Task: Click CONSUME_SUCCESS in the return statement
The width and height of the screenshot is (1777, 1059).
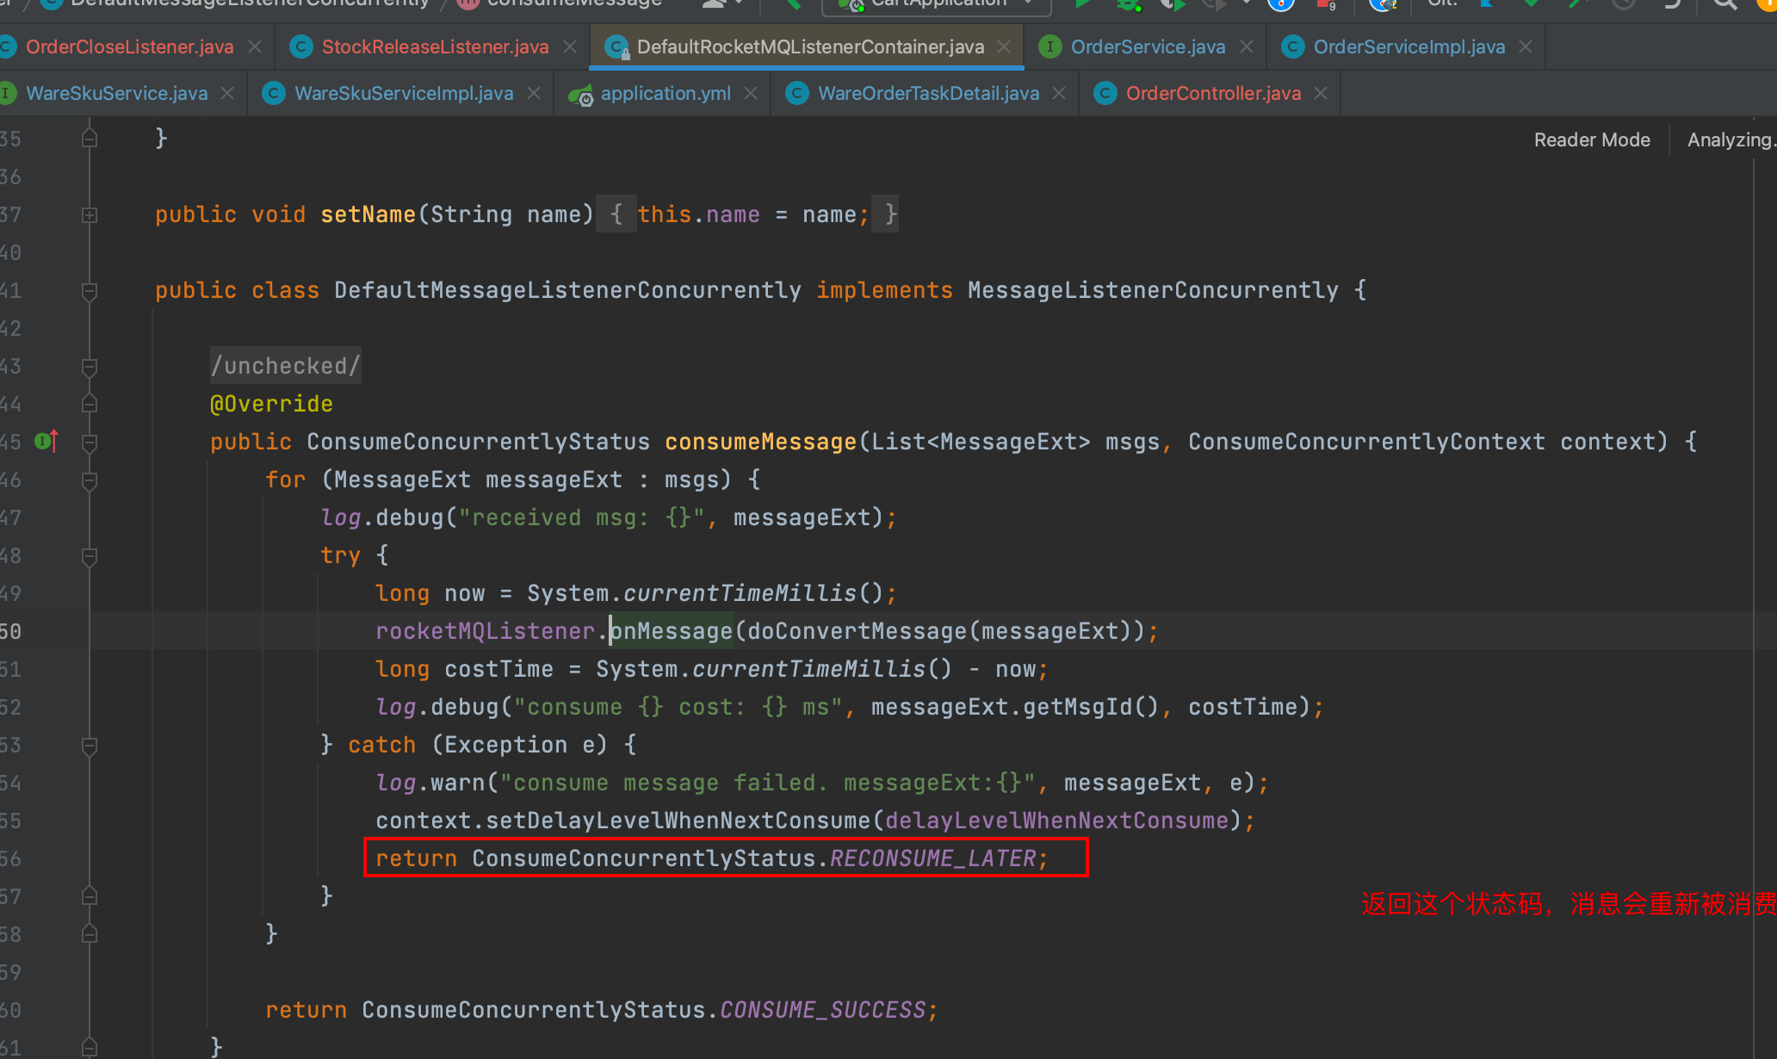Action: (823, 1010)
